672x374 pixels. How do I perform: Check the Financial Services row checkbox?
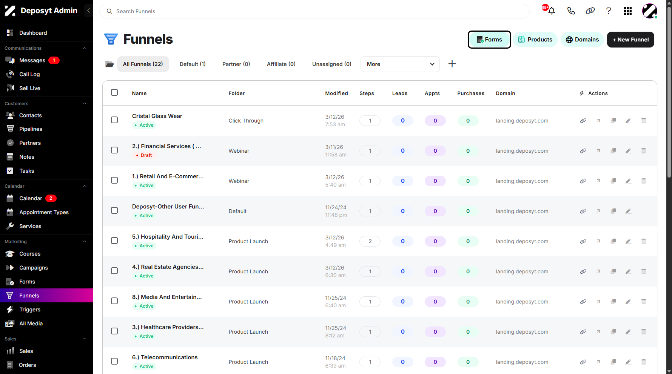pyautogui.click(x=114, y=150)
